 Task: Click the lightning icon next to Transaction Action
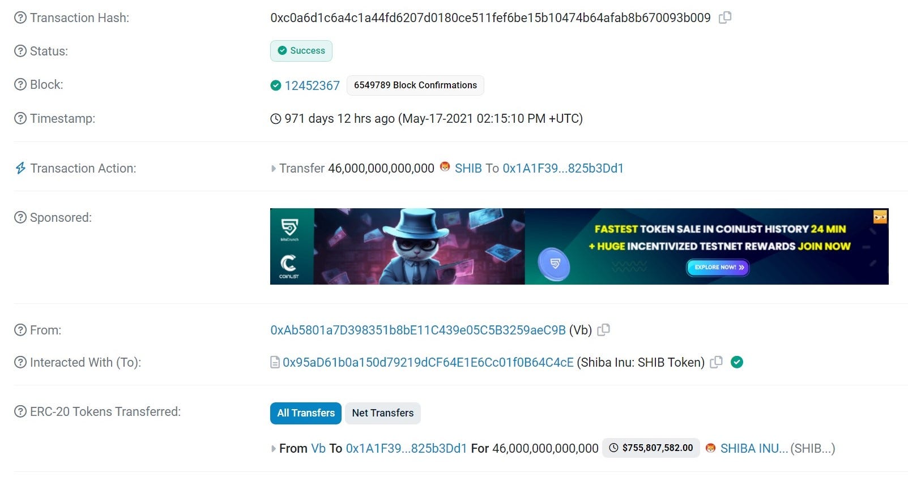point(20,168)
